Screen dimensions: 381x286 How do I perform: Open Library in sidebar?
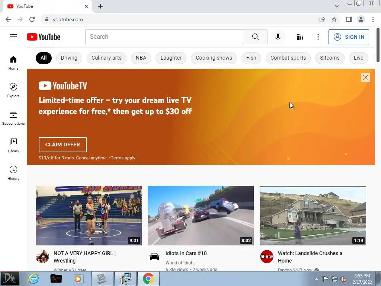[x=13, y=145]
